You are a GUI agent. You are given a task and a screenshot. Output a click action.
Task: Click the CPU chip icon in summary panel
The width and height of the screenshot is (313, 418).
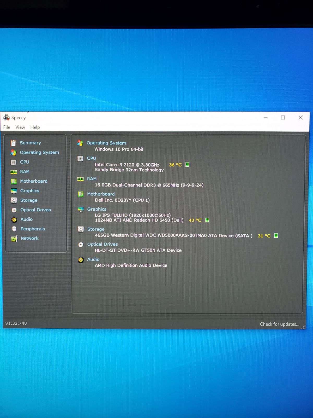point(80,158)
